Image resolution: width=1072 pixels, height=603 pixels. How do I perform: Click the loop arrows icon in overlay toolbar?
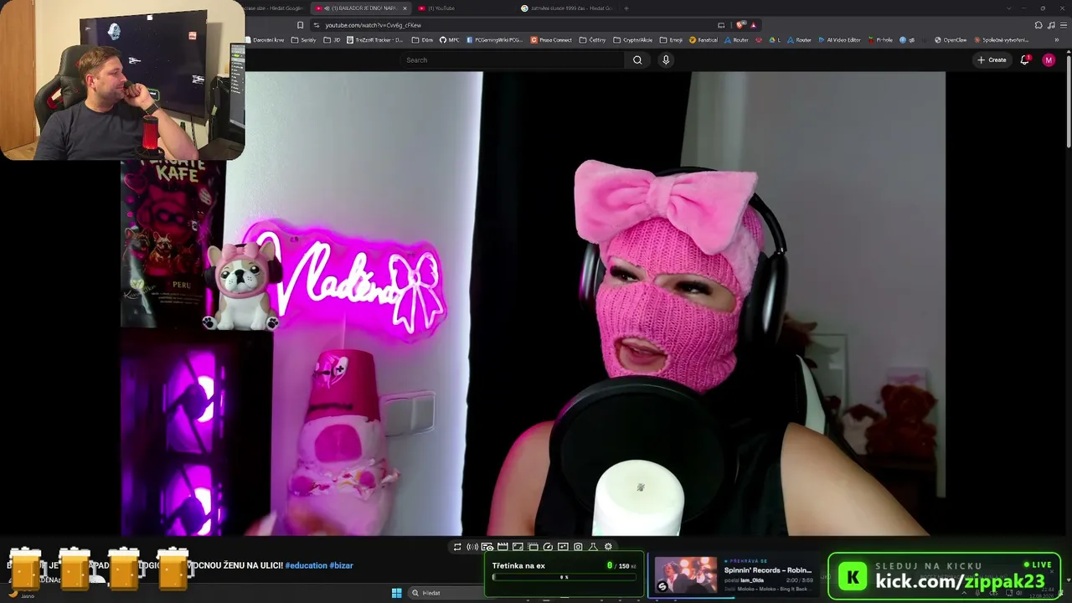(457, 547)
